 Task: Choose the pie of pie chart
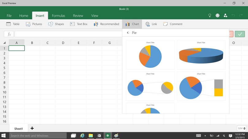click(x=150, y=86)
